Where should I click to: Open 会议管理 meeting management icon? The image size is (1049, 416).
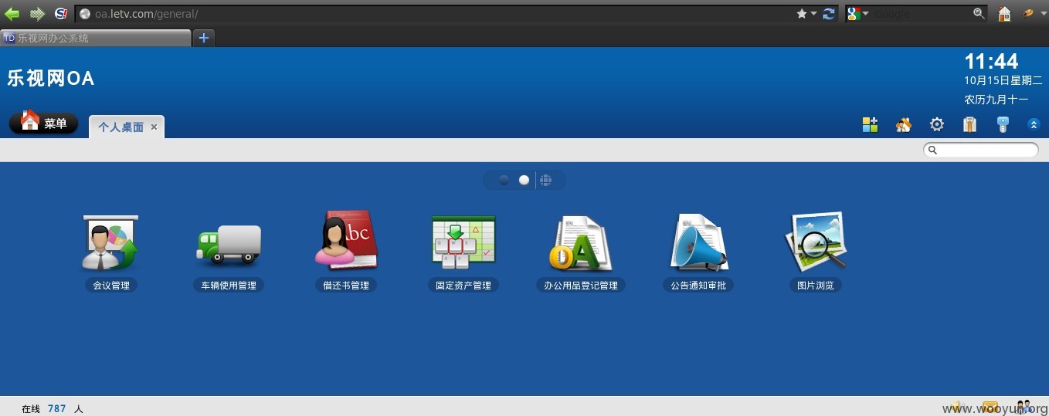tap(110, 242)
